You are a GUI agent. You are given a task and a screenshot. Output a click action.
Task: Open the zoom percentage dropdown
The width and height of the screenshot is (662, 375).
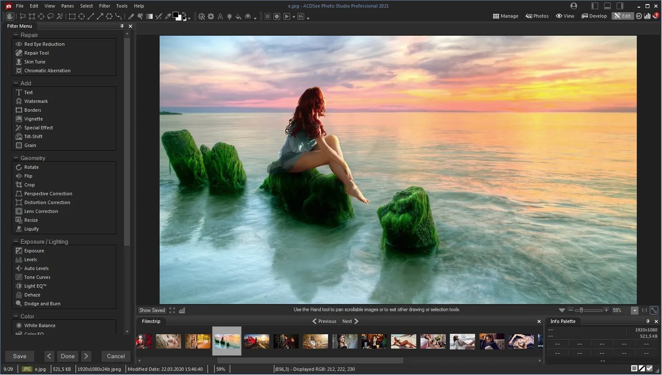[634, 310]
